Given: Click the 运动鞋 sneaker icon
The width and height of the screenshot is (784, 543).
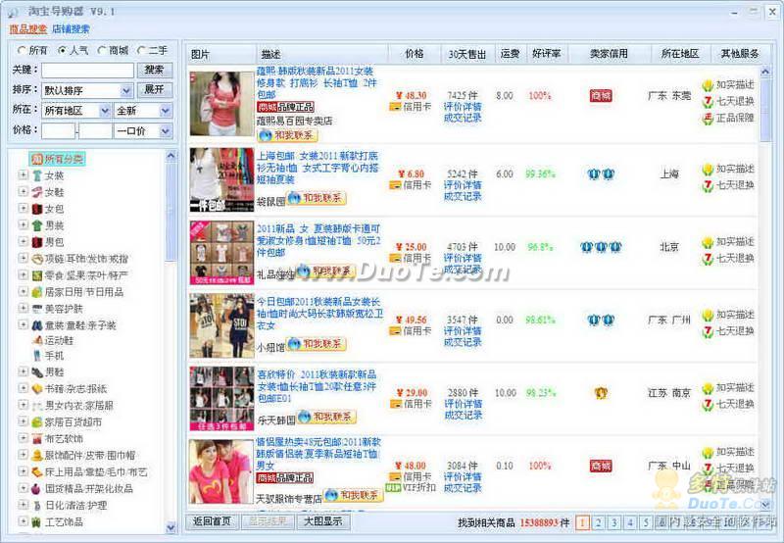Looking at the screenshot, I should (37, 340).
